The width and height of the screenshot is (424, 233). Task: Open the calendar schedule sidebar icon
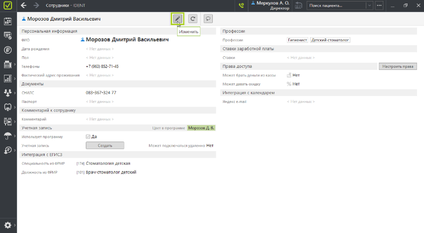click(8, 22)
